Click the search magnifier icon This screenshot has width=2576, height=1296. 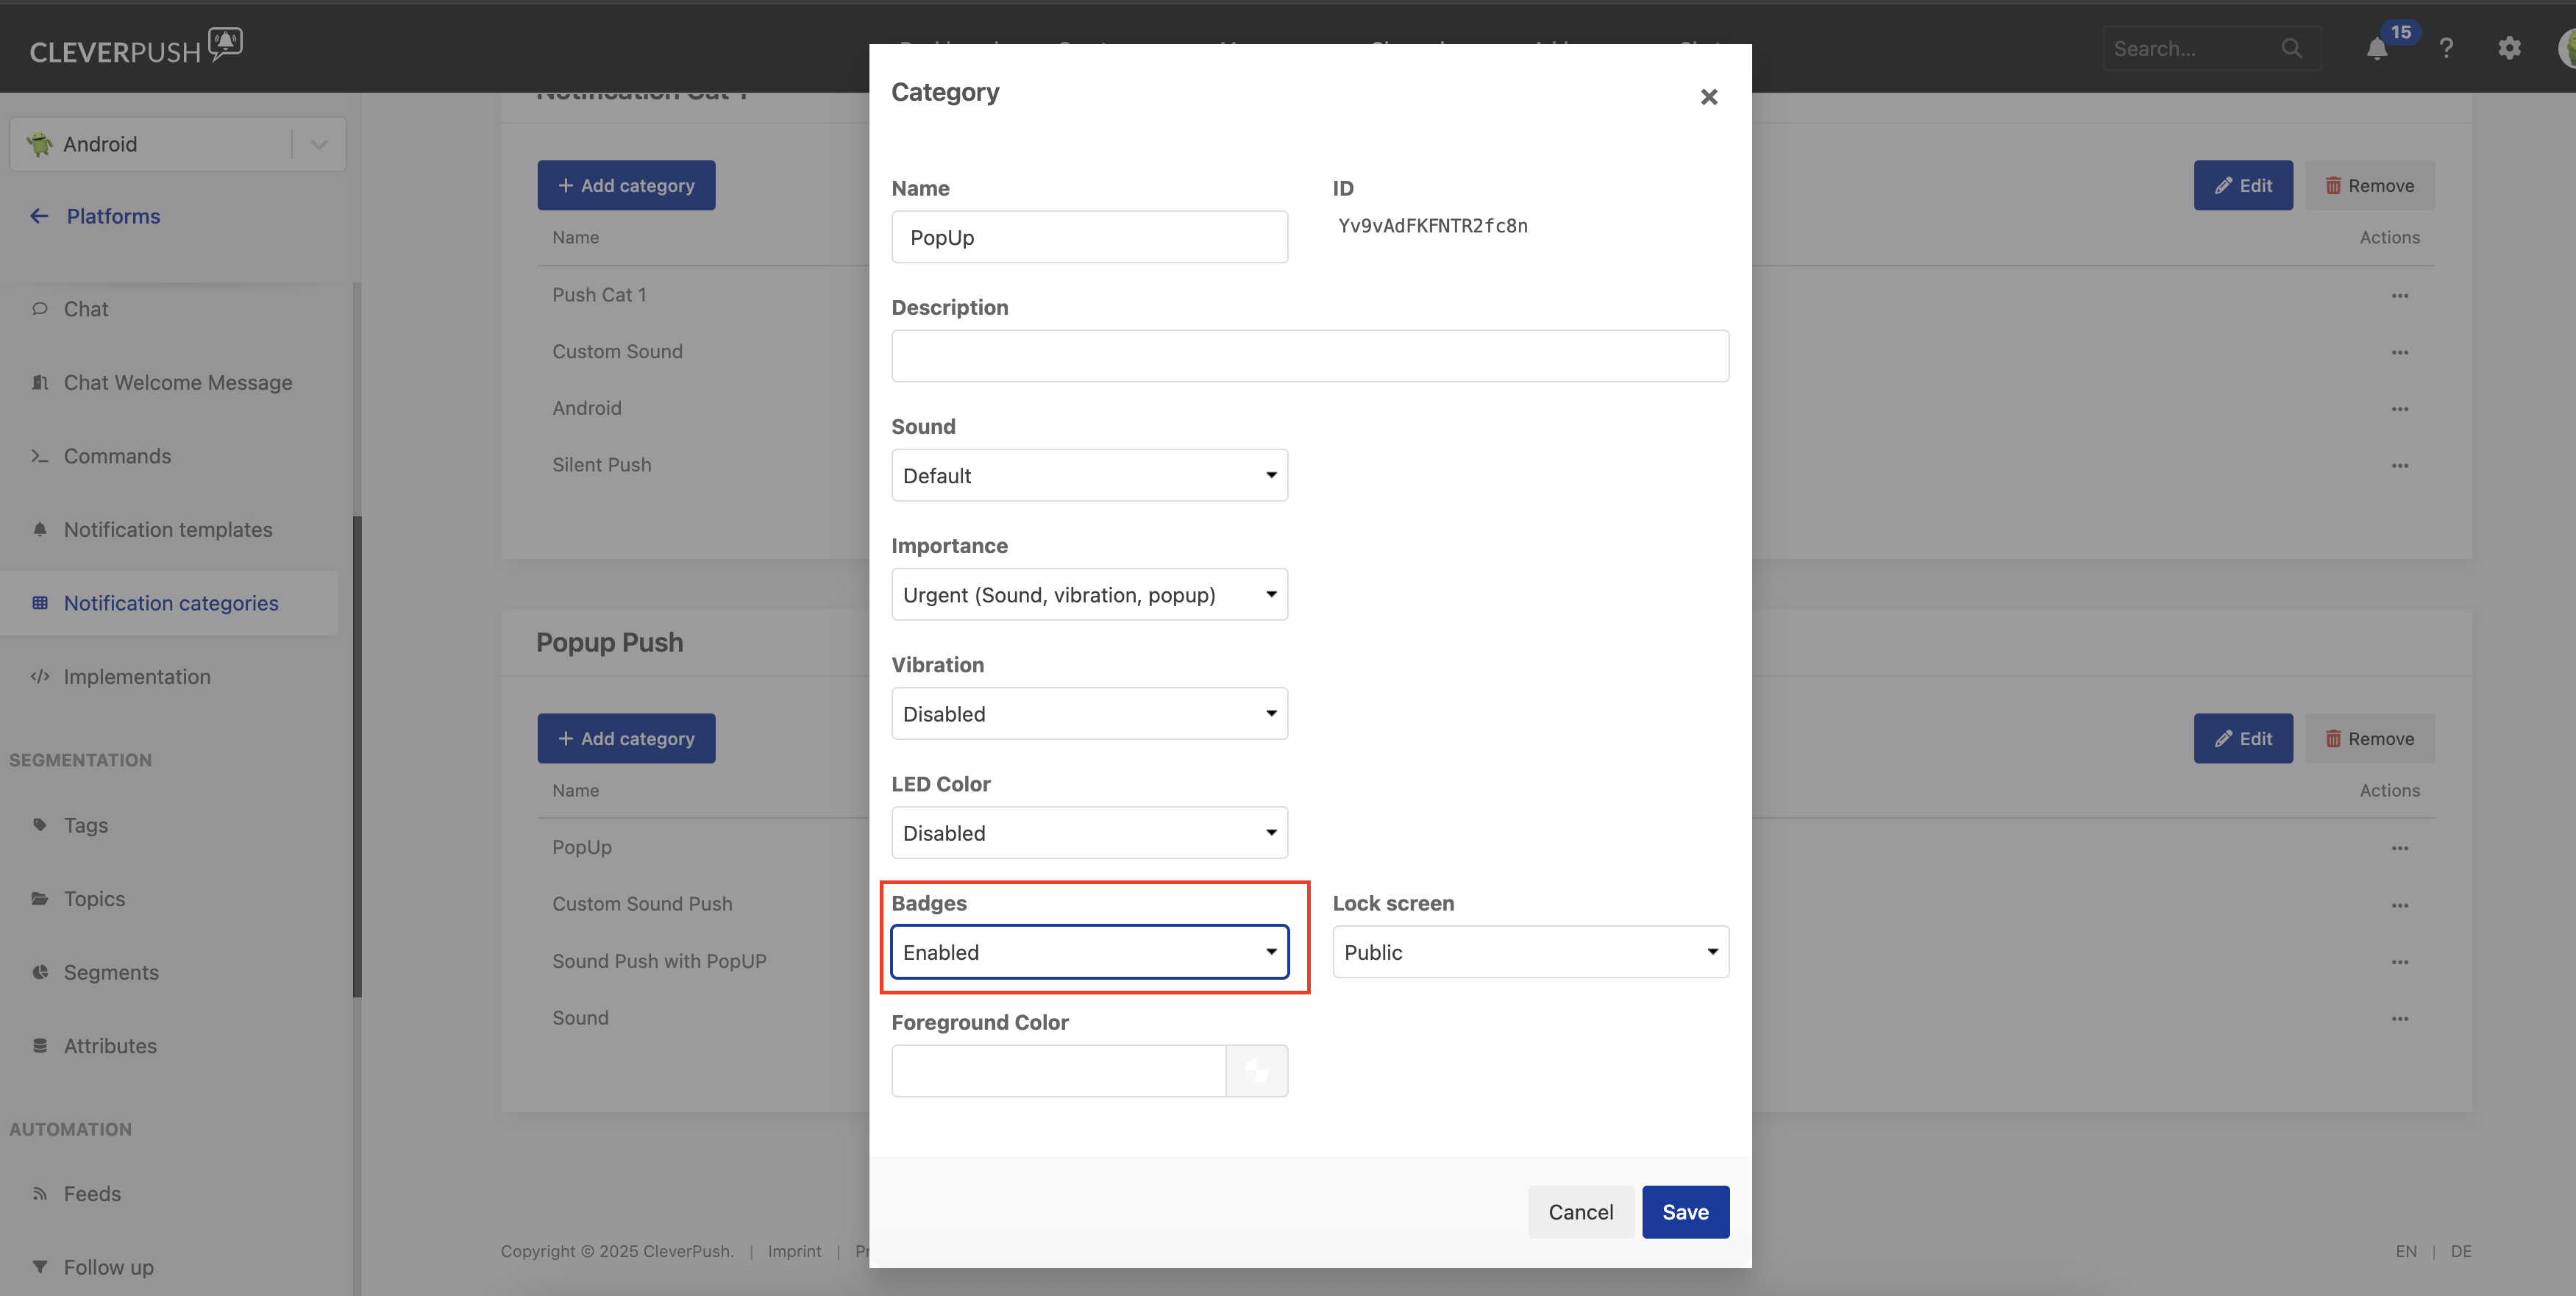tap(2291, 48)
